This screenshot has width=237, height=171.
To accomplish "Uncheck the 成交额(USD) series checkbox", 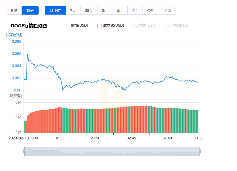I will [x=99, y=26].
